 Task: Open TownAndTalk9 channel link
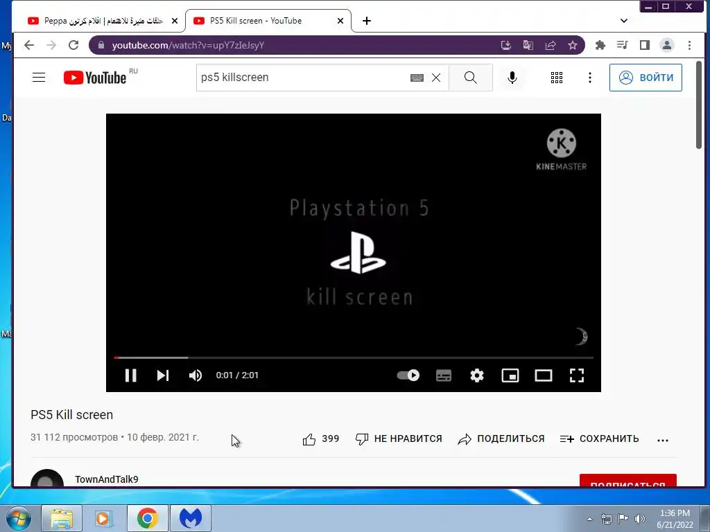(106, 479)
